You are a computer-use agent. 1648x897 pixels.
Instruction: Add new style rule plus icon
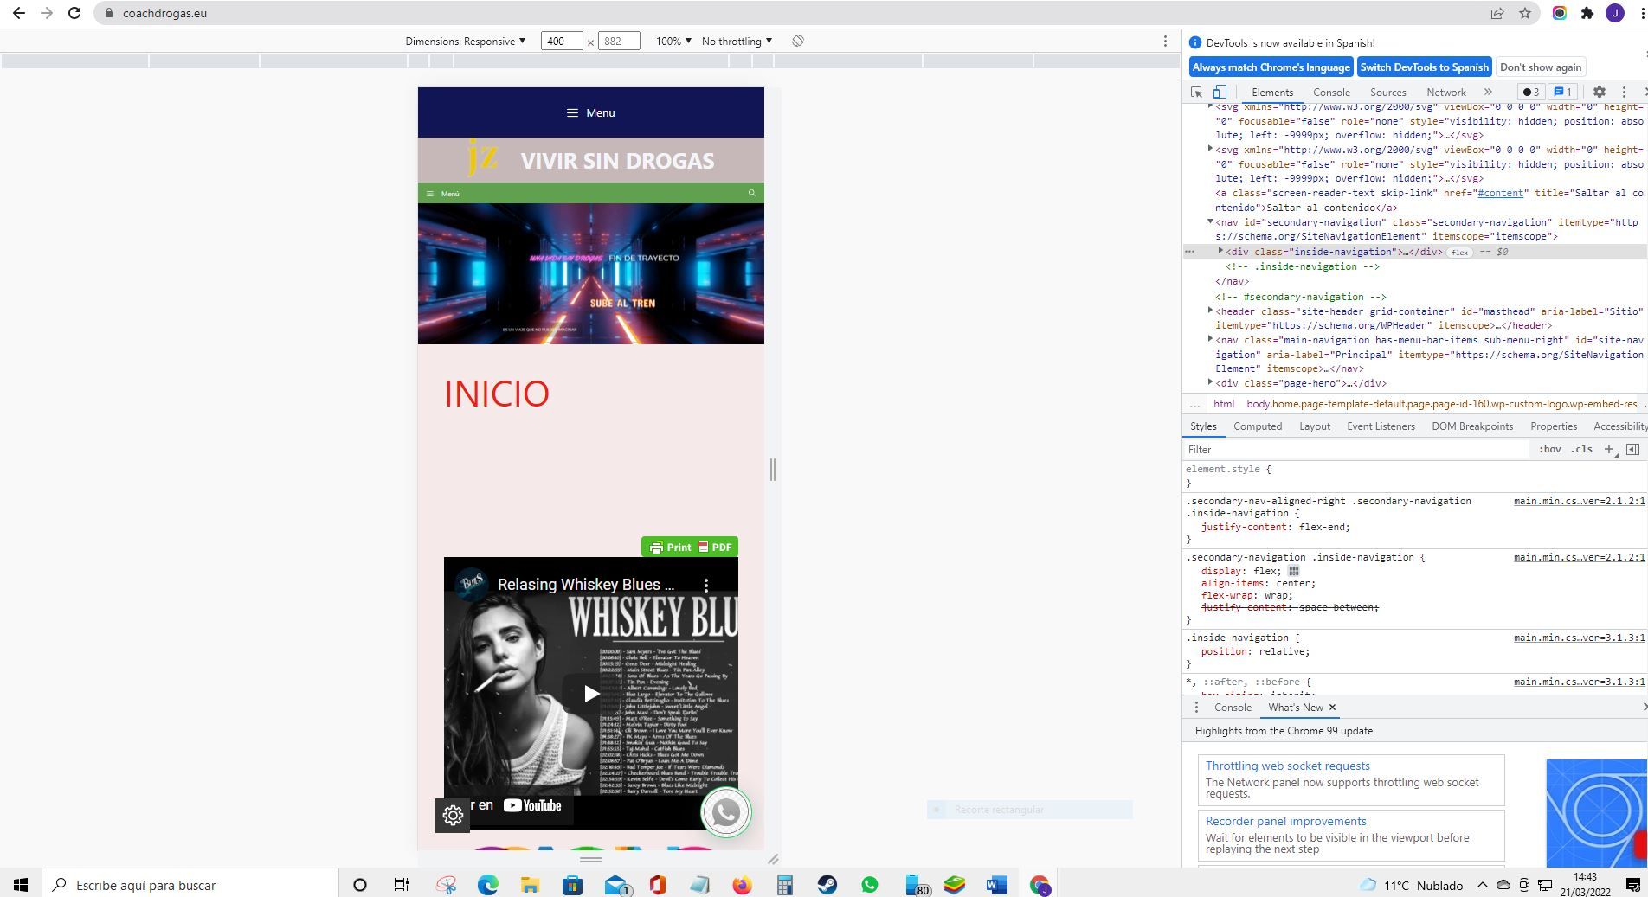1609,450
